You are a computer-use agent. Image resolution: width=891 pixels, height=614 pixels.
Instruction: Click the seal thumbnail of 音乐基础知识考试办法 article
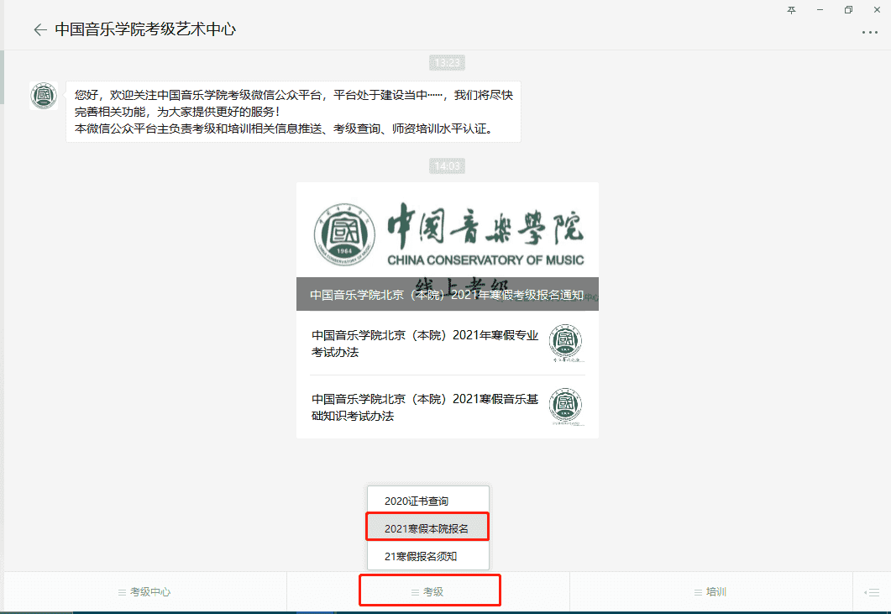click(565, 407)
